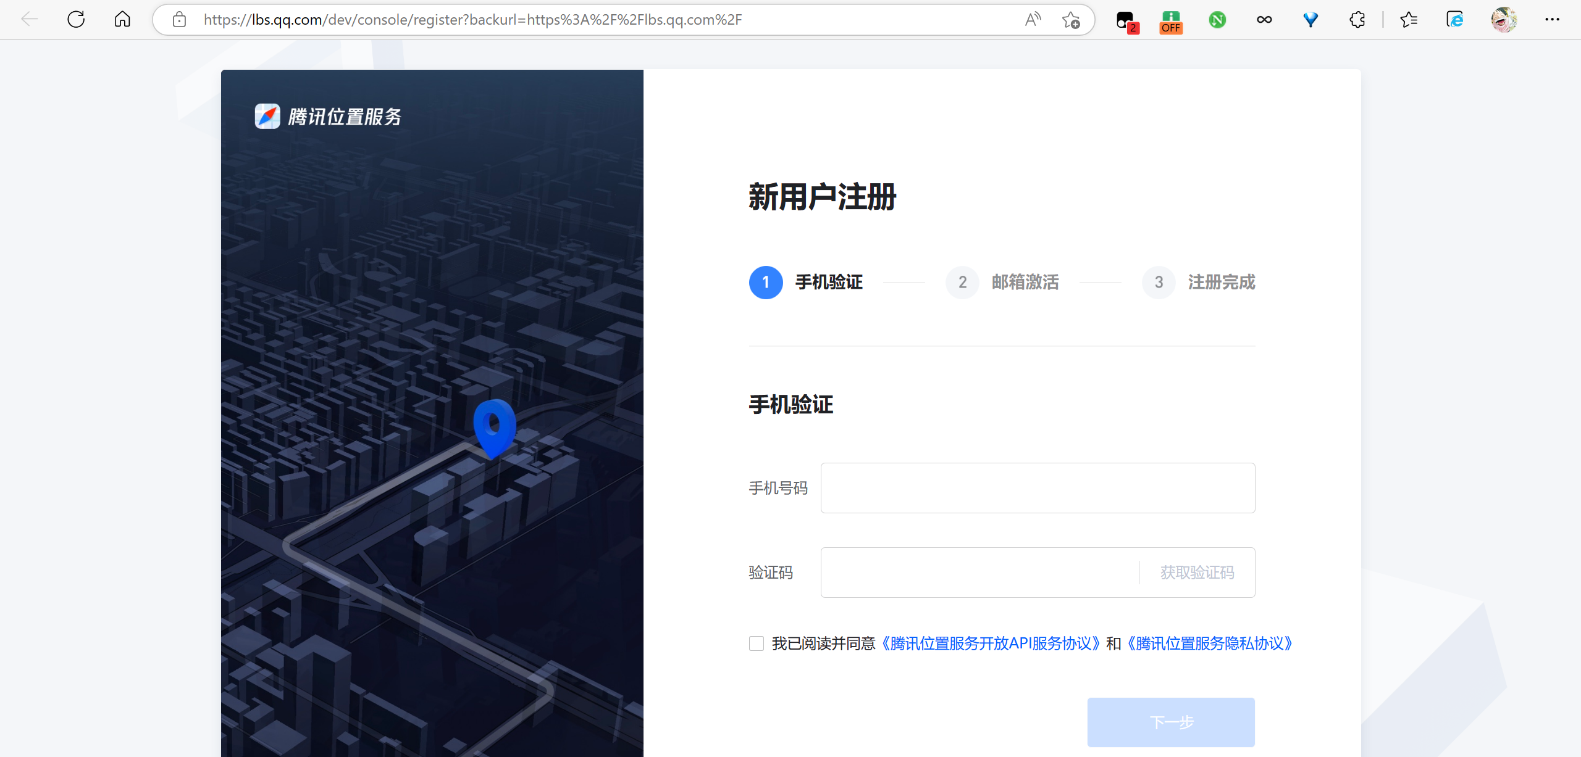
Task: Open the favorites star with checklist icon
Action: [1410, 19]
